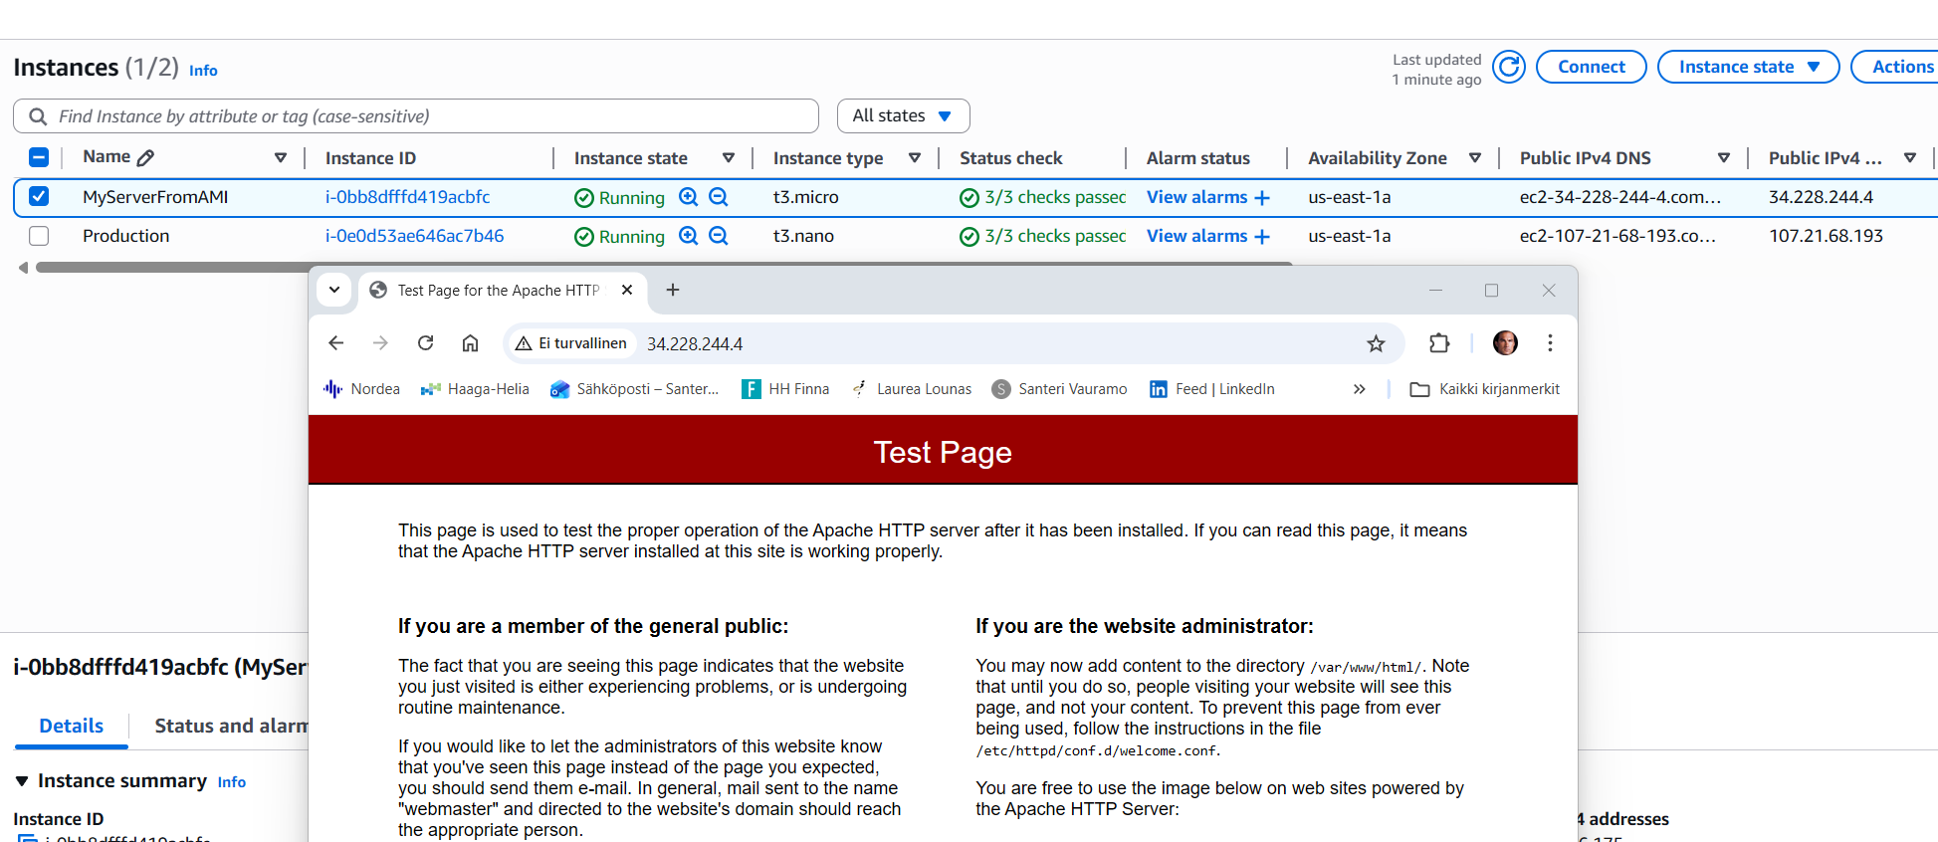1938x842 pixels.
Task: Click the refresh instances icon
Action: (x=1509, y=67)
